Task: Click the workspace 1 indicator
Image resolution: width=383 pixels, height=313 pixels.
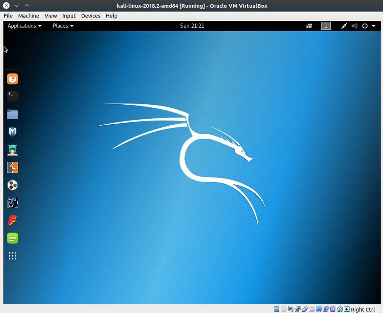Action: (x=326, y=26)
